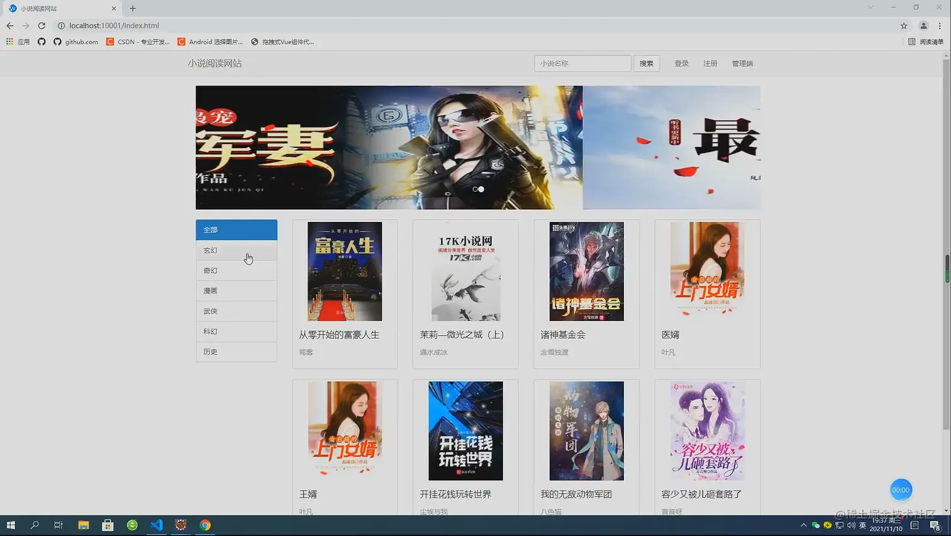Open the site information icon beside localhost URL
This screenshot has width=951, height=536.
(x=61, y=26)
